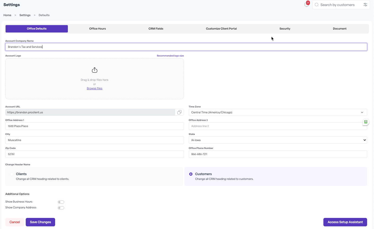Switch to the Office Defaults tab
The width and height of the screenshot is (374, 229).
[x=37, y=29]
